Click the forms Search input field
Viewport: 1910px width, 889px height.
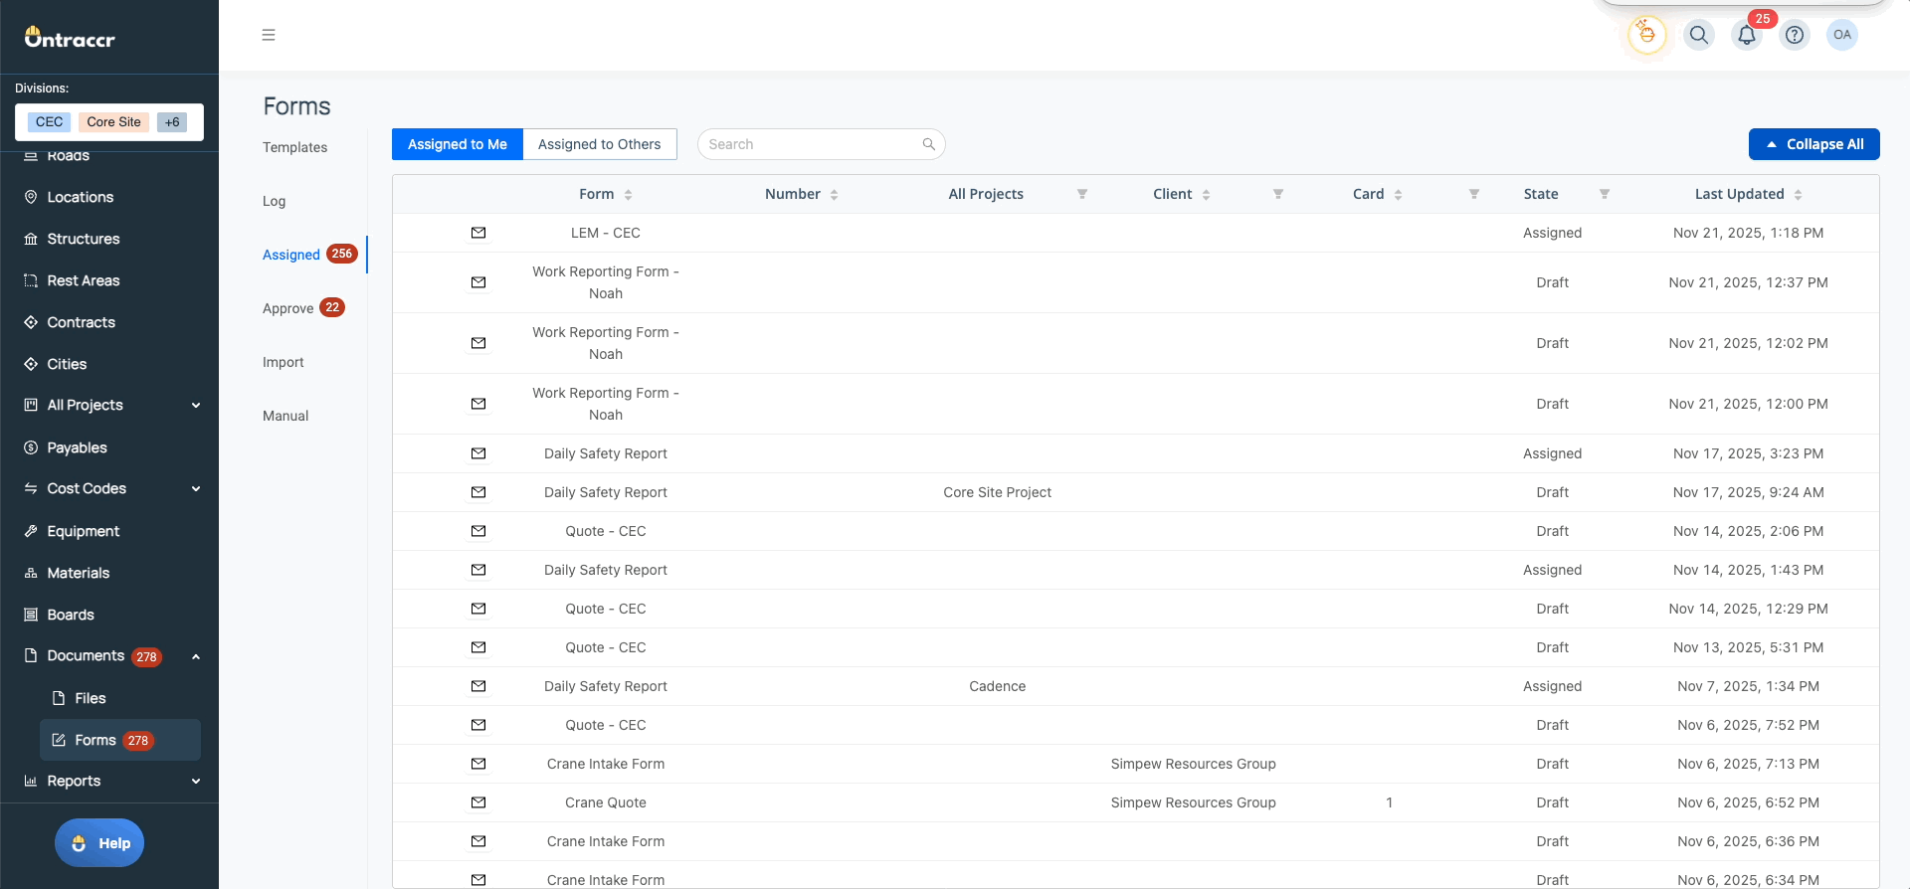point(811,144)
